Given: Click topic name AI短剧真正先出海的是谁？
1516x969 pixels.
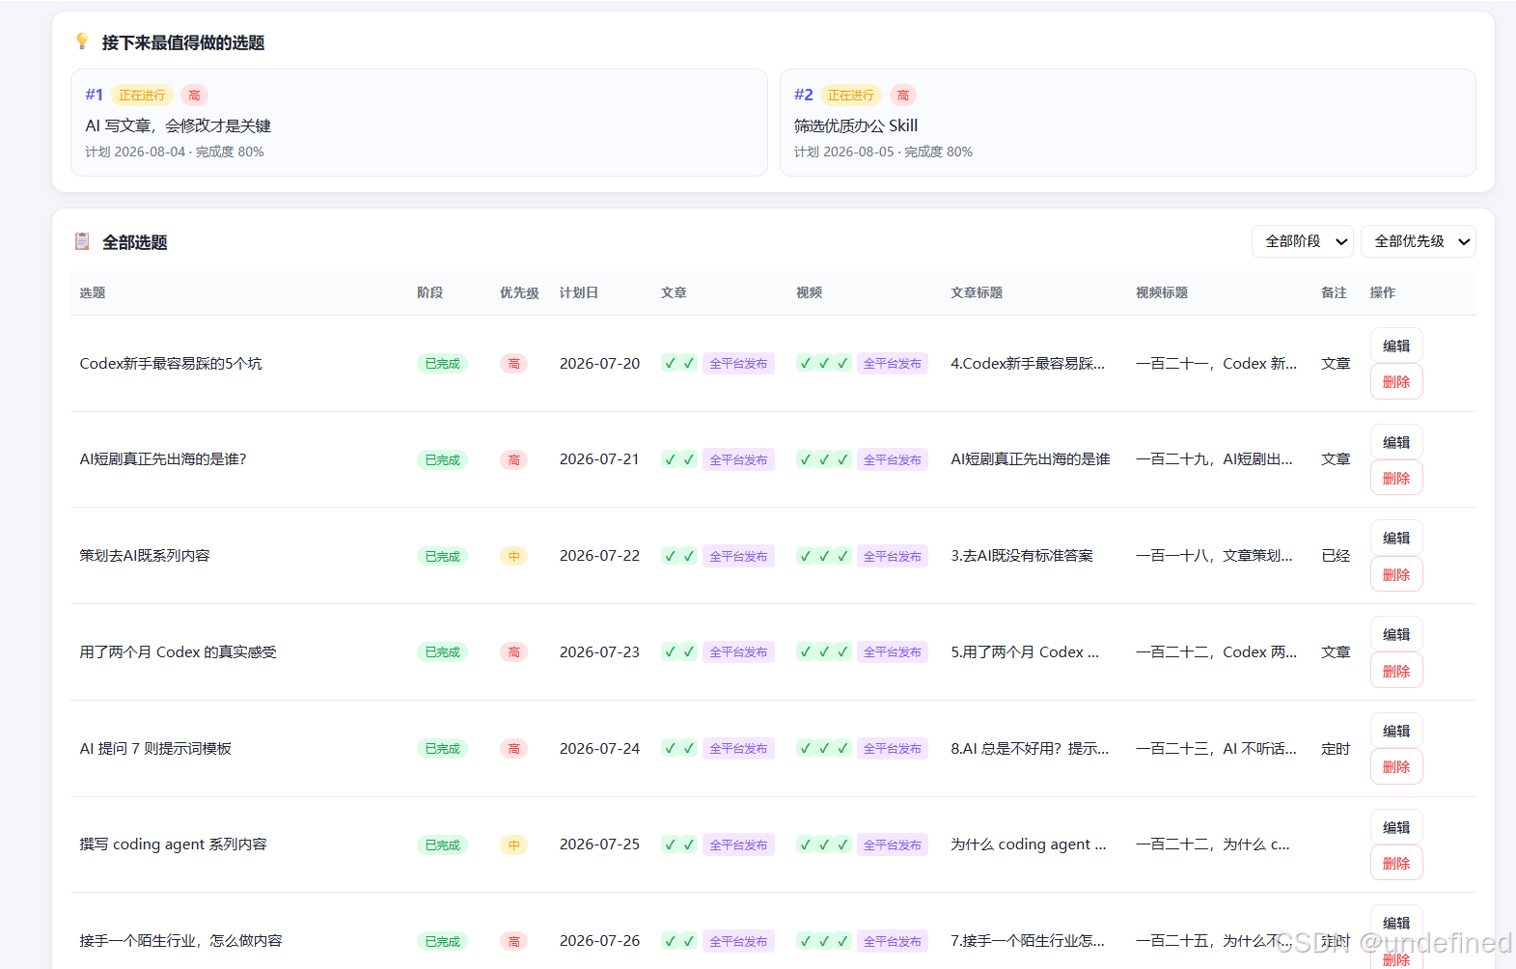Looking at the screenshot, I should 163,459.
